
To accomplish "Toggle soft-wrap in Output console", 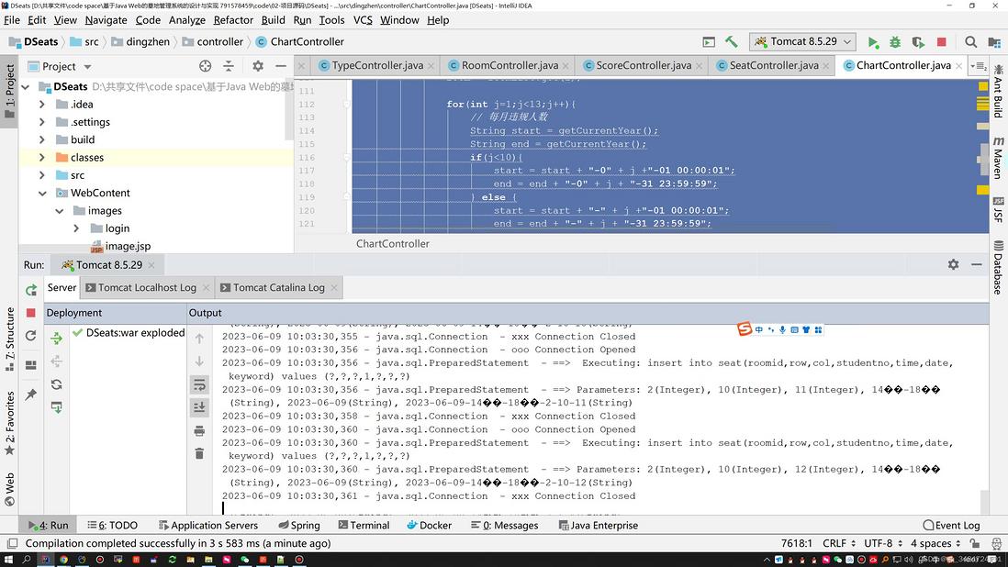I will click(x=199, y=384).
